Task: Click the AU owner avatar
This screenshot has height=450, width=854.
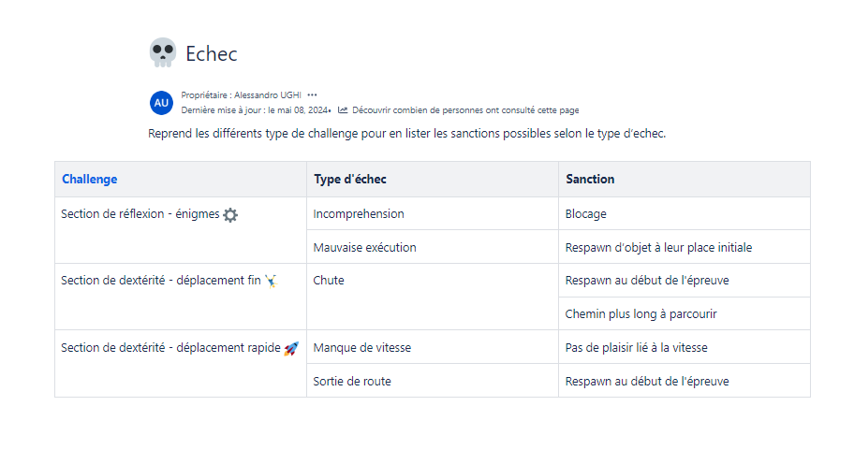Action: [x=161, y=102]
